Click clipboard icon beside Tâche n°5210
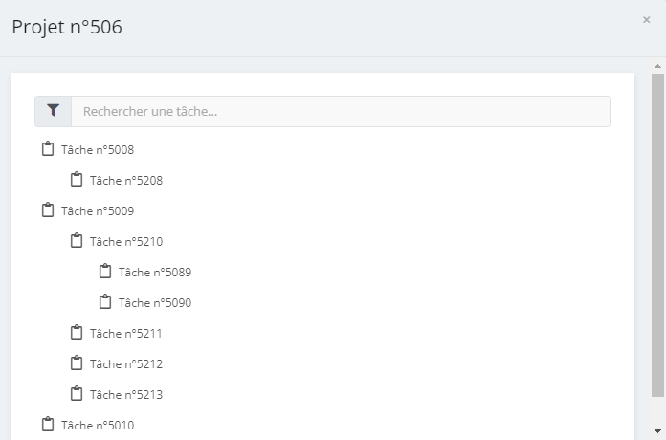Viewport: 666px width, 440px height. (77, 241)
